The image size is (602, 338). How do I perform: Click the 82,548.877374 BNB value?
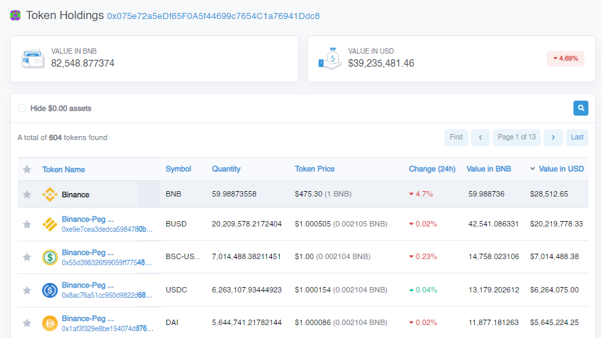(x=82, y=63)
